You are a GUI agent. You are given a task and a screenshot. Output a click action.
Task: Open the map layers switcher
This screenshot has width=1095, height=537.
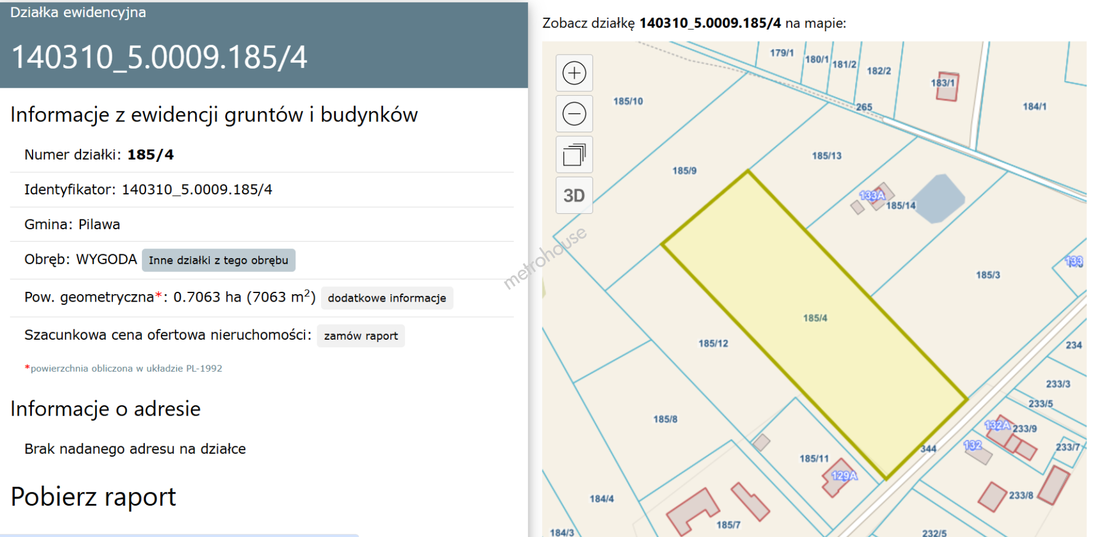(x=574, y=154)
